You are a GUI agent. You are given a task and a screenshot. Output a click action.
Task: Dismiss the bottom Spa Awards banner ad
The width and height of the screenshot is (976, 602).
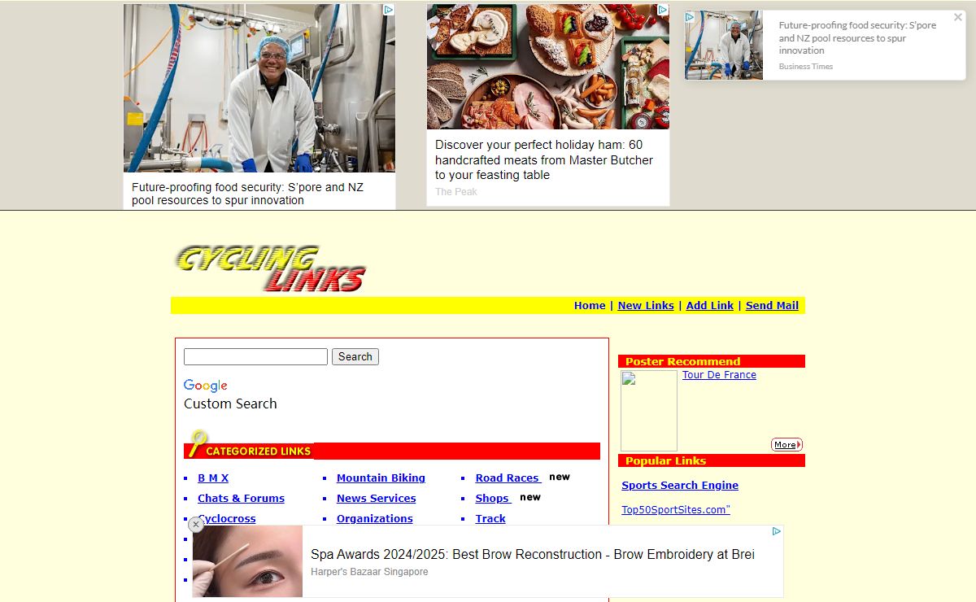[x=195, y=525]
